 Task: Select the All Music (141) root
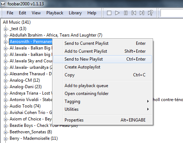(x=17, y=22)
